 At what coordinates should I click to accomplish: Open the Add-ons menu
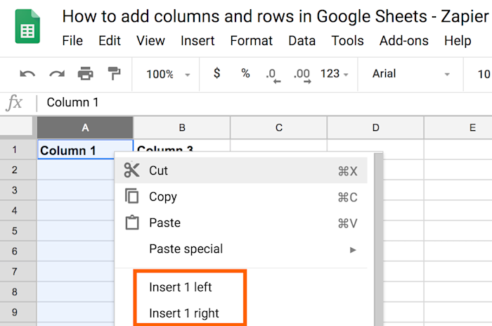(x=404, y=41)
